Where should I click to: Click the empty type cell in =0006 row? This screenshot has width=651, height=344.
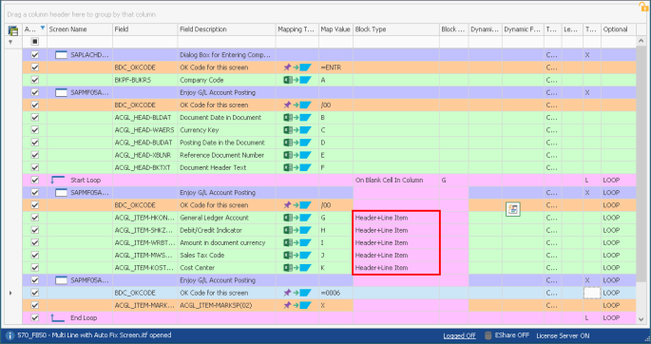click(x=592, y=293)
